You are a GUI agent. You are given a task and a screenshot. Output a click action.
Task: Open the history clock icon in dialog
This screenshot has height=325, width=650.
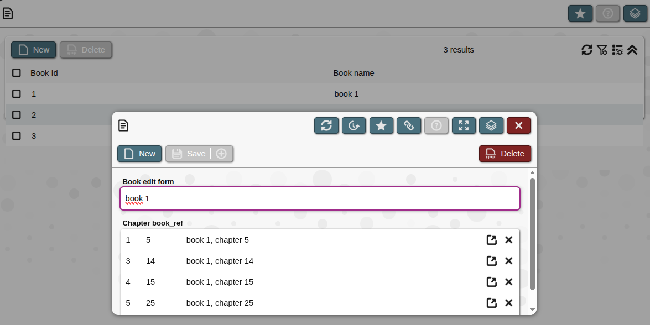[353, 126]
